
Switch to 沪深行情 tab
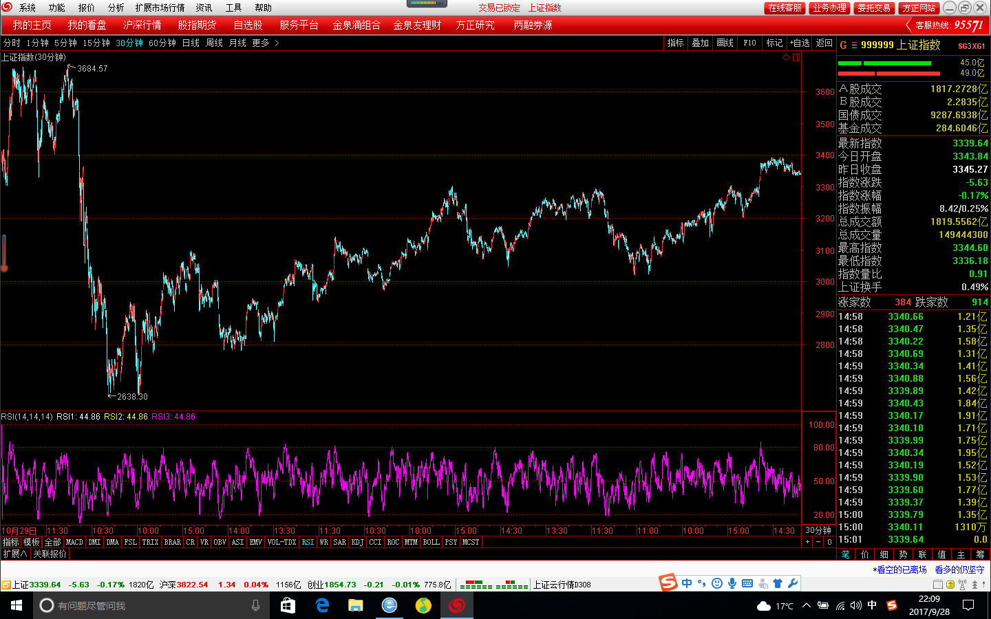click(142, 25)
